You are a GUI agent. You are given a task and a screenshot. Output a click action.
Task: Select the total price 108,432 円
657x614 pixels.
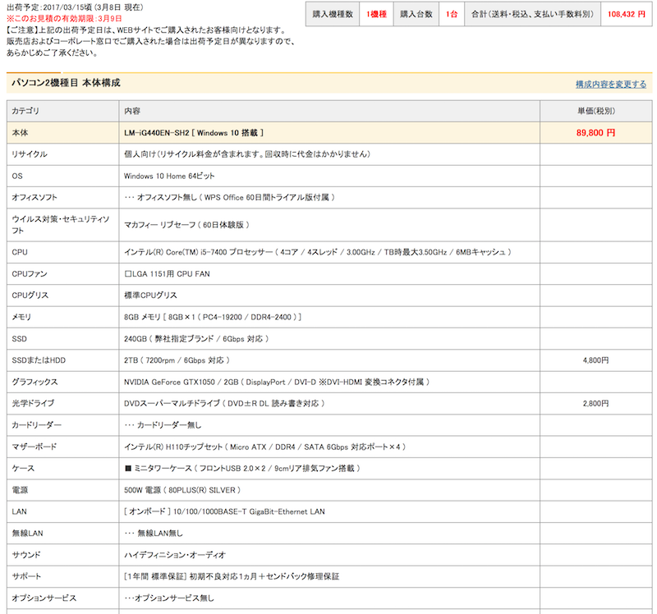[x=627, y=14]
